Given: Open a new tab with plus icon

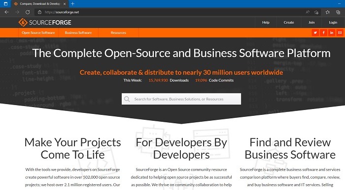Looking at the screenshot, I should (x=72, y=4).
